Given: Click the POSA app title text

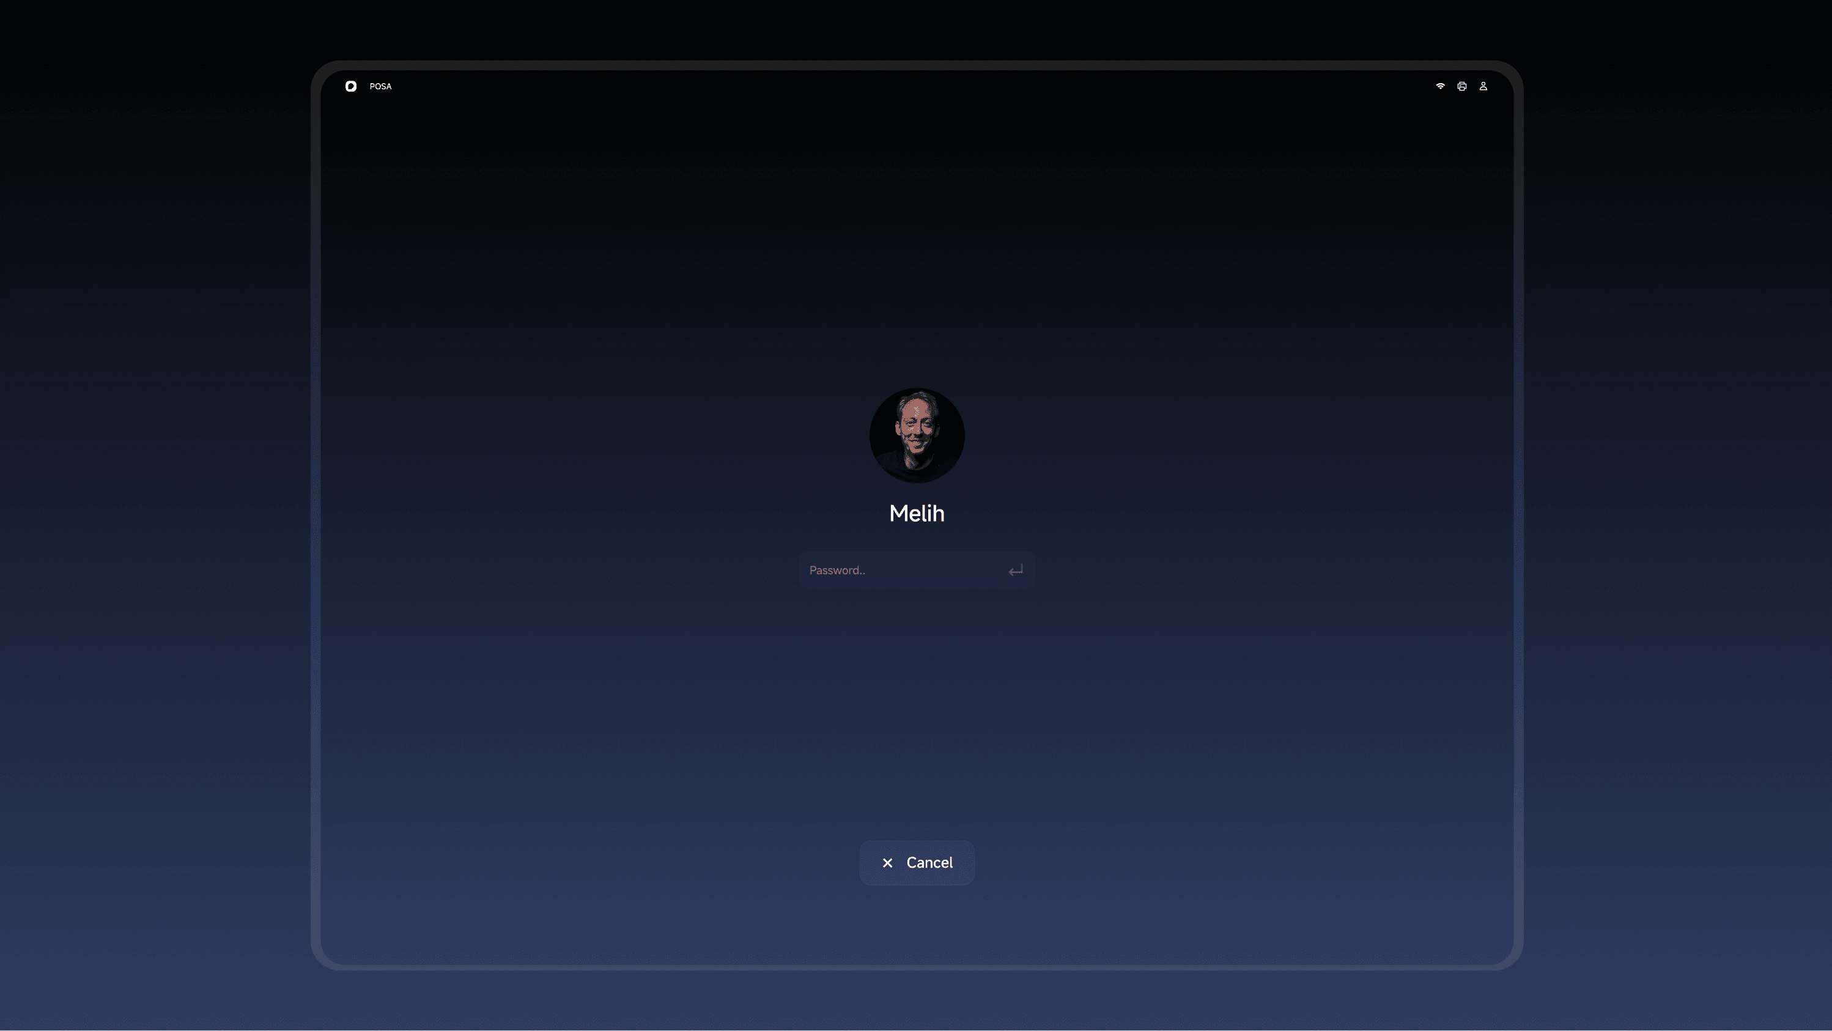Looking at the screenshot, I should point(380,86).
